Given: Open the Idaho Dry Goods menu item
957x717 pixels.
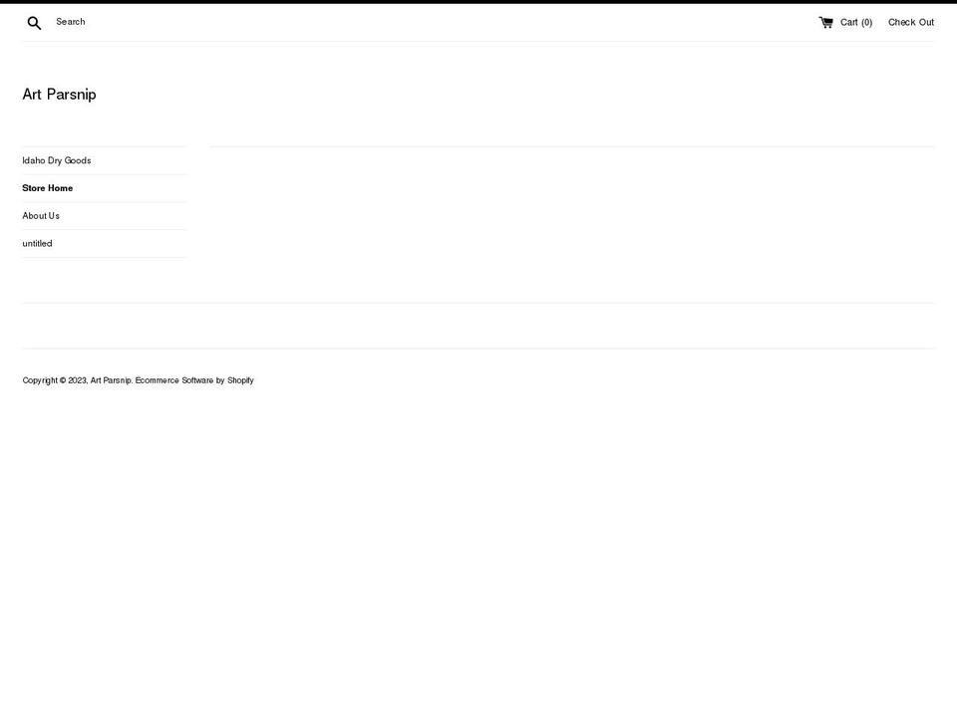Looking at the screenshot, I should 57,160.
